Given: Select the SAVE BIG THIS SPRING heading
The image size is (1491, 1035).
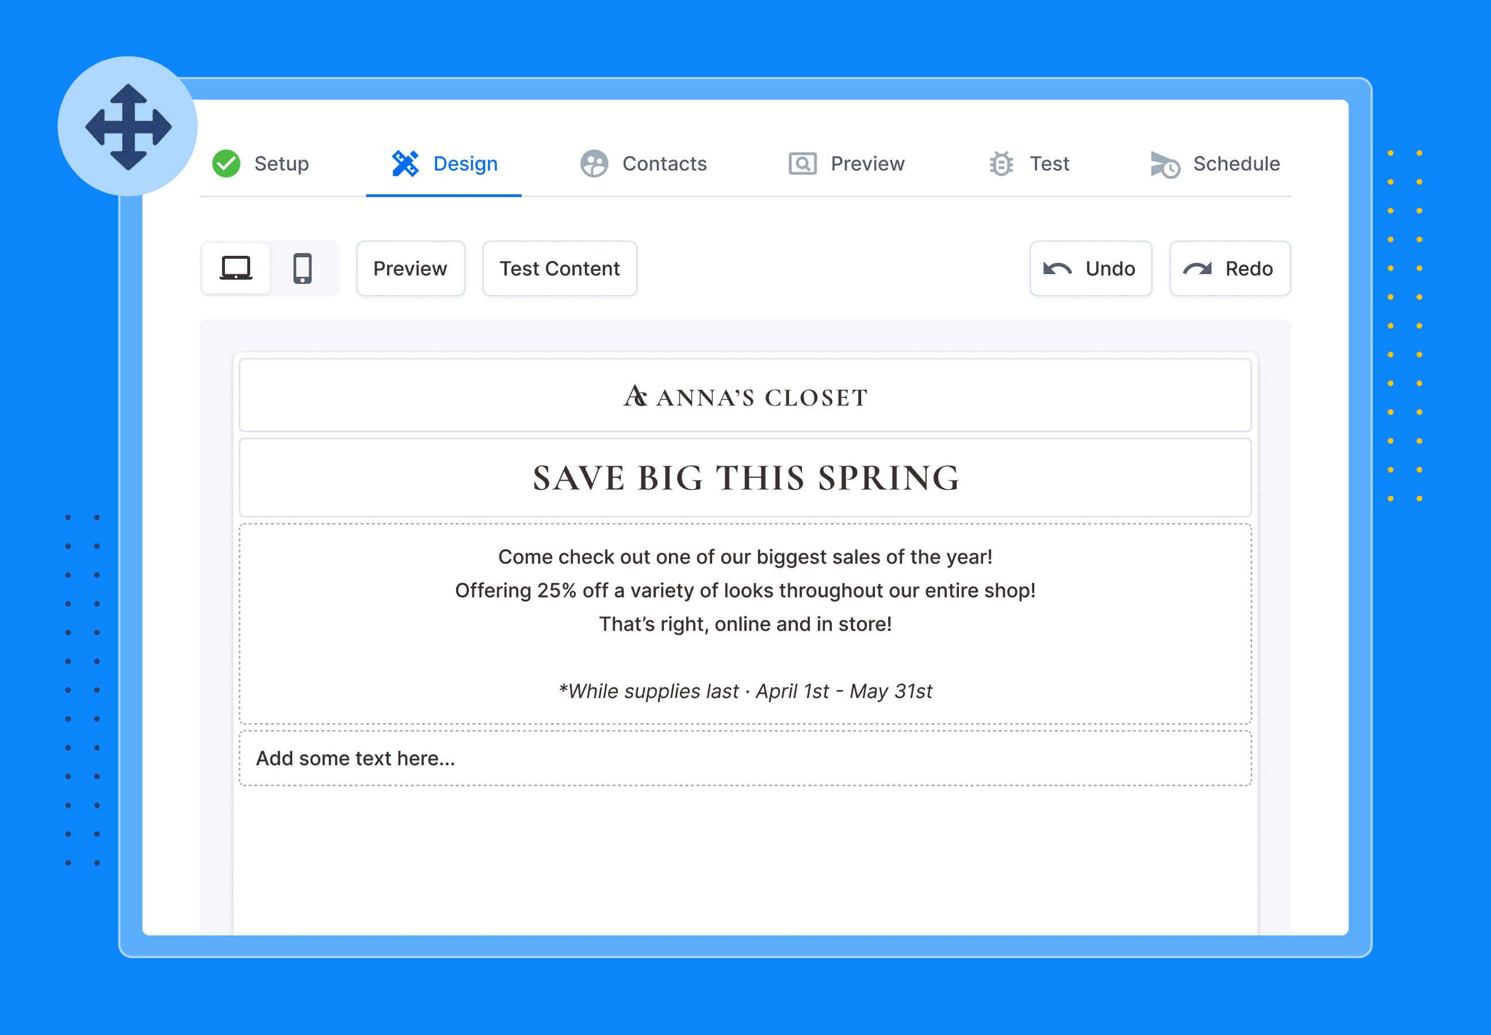Looking at the screenshot, I should click(x=745, y=478).
